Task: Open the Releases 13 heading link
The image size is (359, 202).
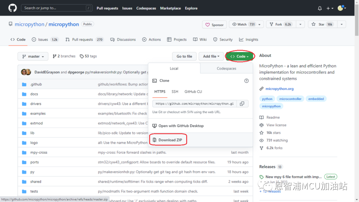Action: (x=271, y=167)
